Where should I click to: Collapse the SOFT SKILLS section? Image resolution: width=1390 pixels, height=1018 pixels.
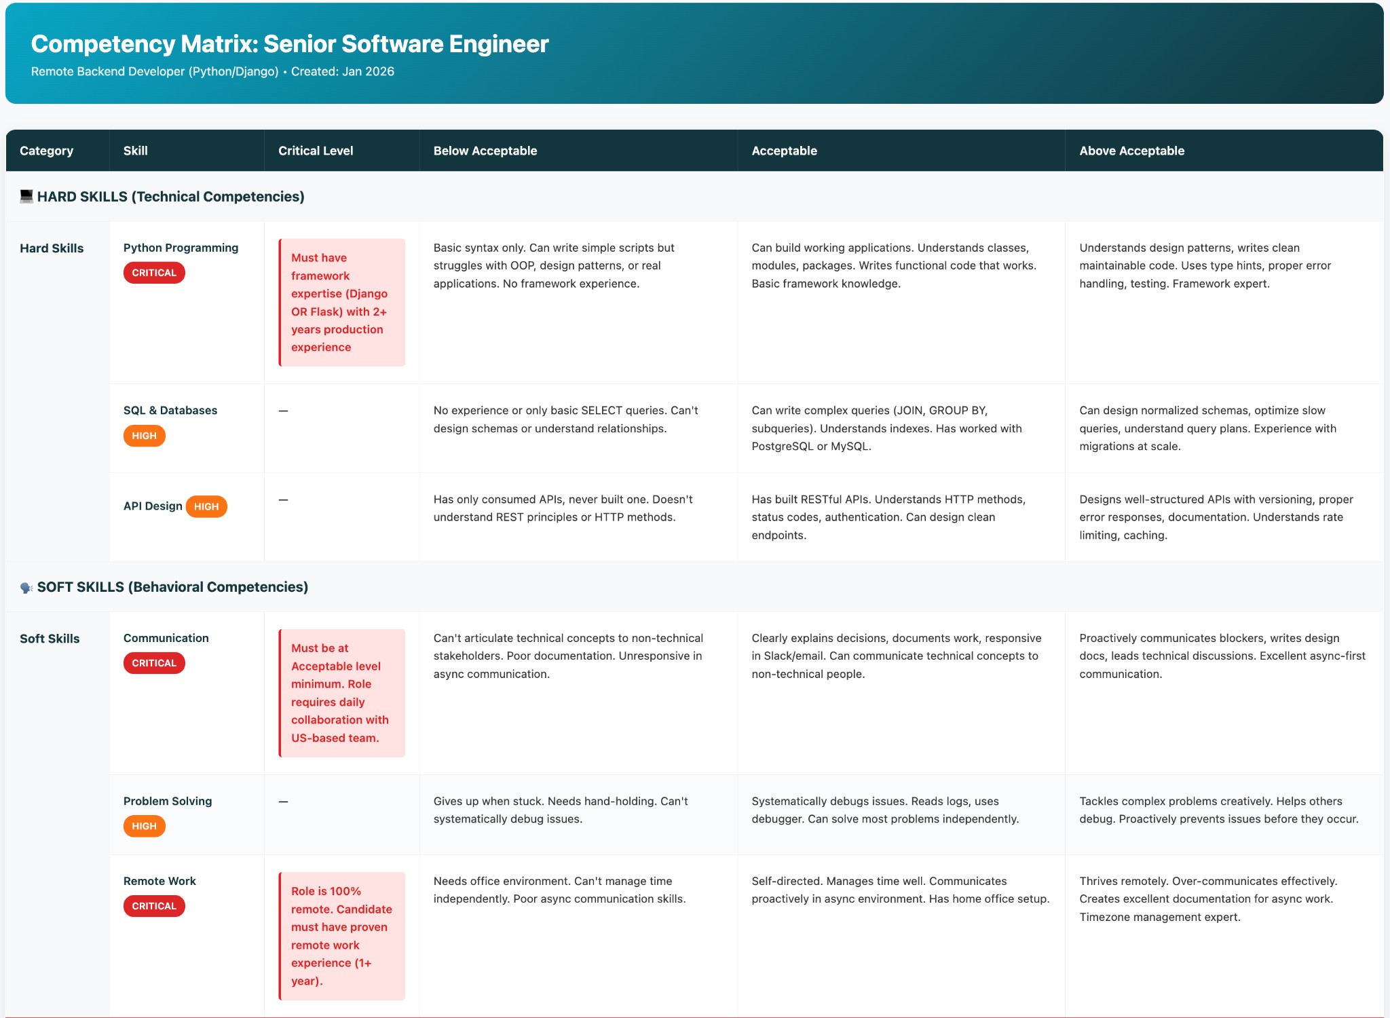click(x=172, y=586)
